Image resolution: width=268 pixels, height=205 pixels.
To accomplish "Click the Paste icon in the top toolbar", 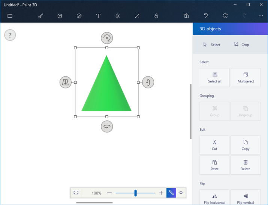I will pos(186,16).
